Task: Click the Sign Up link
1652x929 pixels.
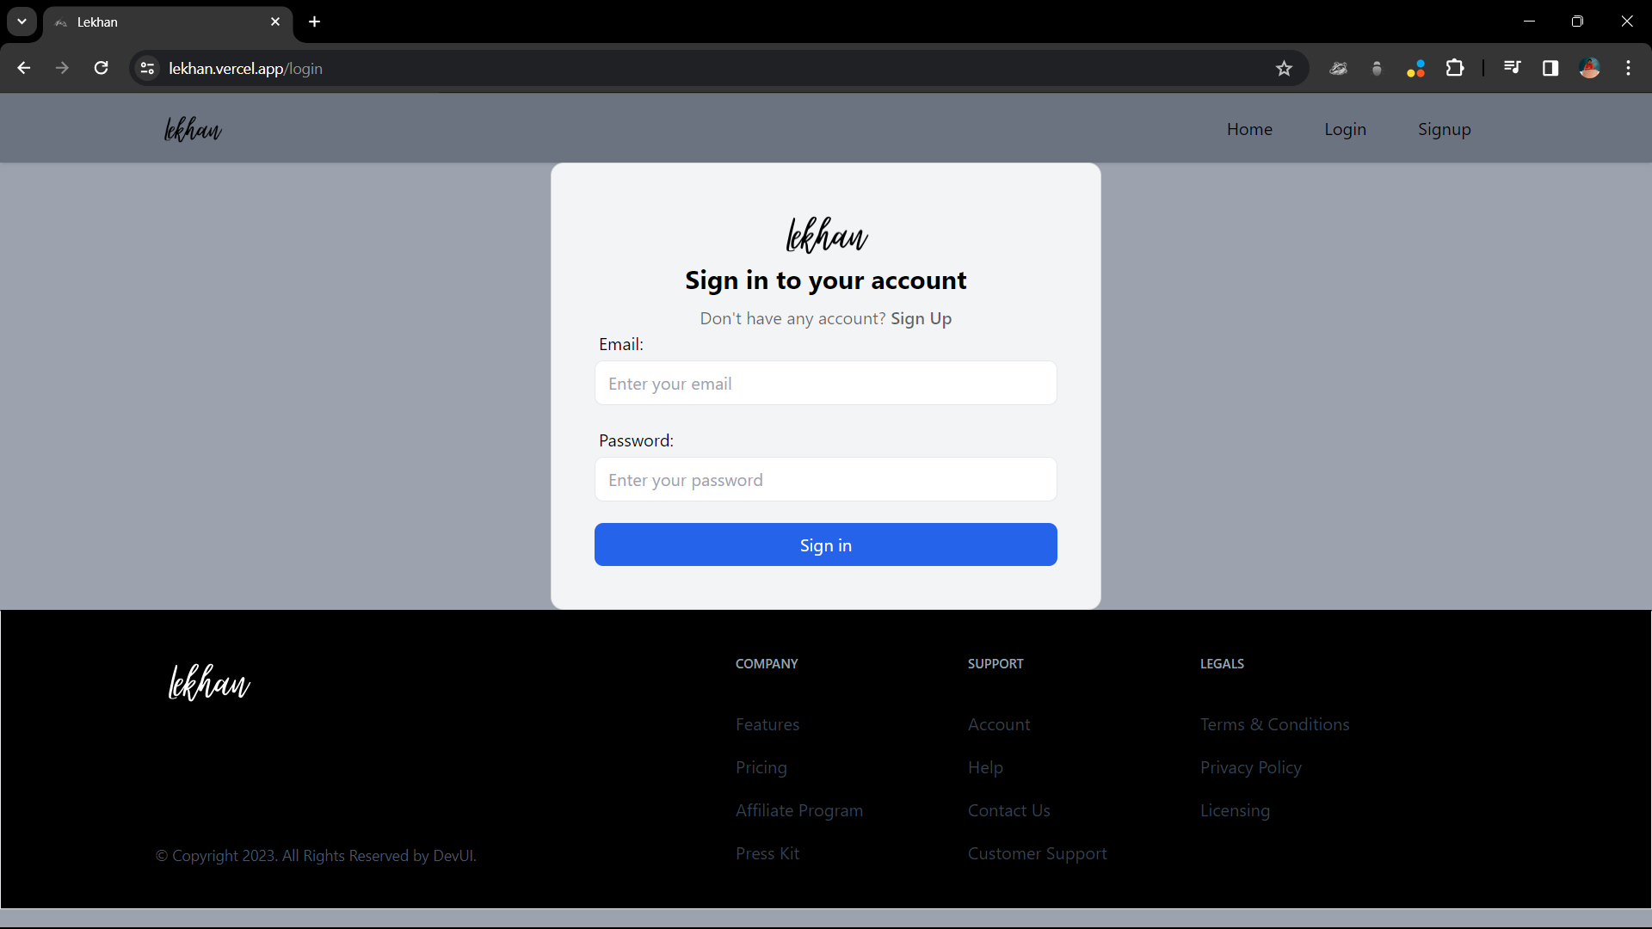Action: pyautogui.click(x=922, y=317)
